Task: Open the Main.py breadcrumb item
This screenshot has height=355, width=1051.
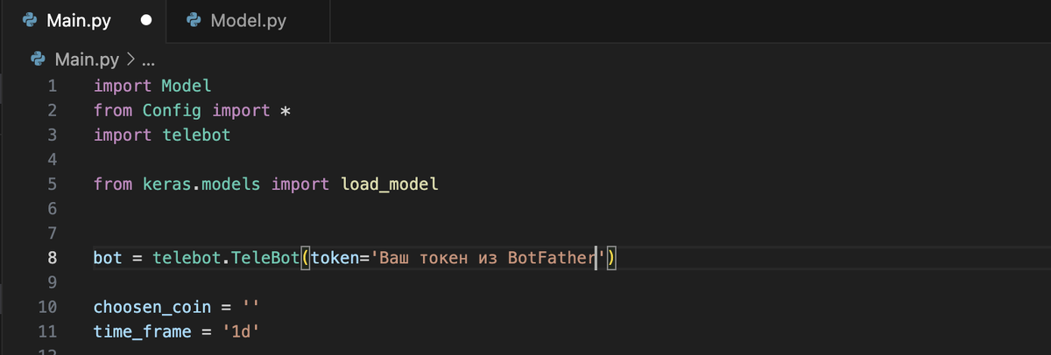Action: (x=86, y=61)
